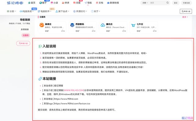Like the 西部数码 card
196x121 pixels.
pos(94,31)
